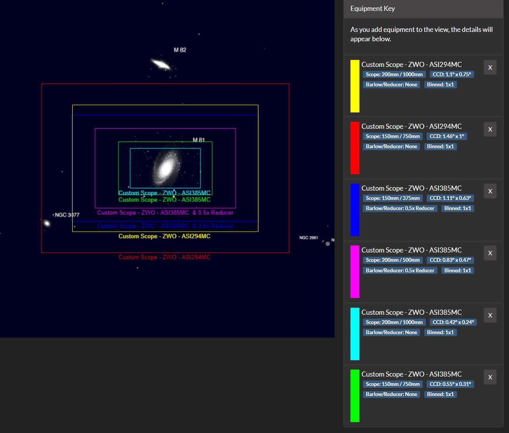Select the 'CCD: 0.55° x 0.31°' tag
This screenshot has width=509, height=433.
pyautogui.click(x=450, y=384)
